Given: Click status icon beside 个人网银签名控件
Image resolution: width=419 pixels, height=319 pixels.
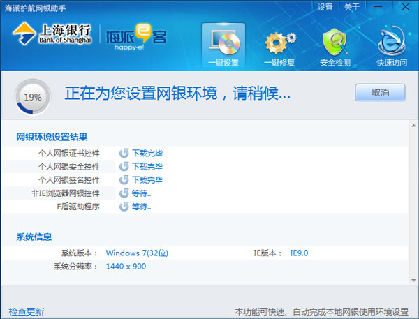Looking at the screenshot, I should (124, 180).
